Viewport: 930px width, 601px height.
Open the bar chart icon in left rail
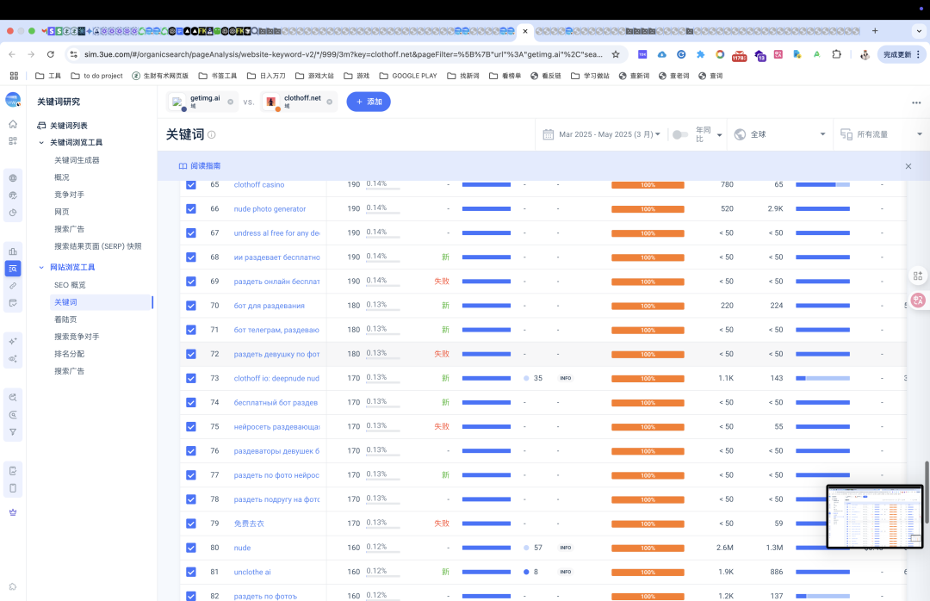point(13,251)
